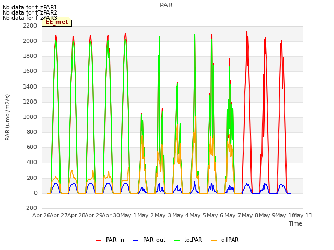Viewport: 334px width, 250px height.
Task: Select the PAR_in legend label
Action: [115, 240]
